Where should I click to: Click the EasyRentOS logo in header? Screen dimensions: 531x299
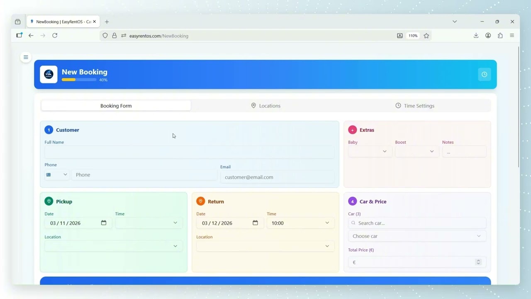tap(49, 74)
